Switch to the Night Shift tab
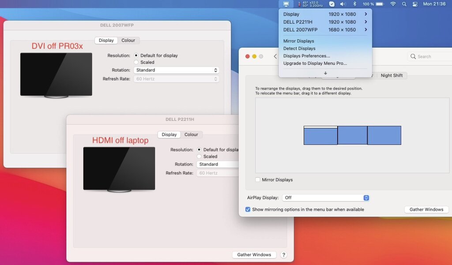452x265 pixels. [x=392, y=75]
